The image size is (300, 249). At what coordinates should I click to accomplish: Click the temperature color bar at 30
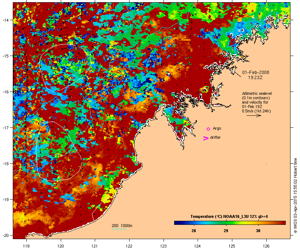coord(258,223)
